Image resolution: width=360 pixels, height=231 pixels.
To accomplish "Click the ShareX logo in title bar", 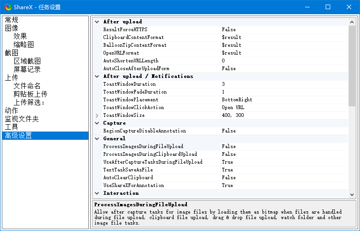I will click(x=8, y=7).
